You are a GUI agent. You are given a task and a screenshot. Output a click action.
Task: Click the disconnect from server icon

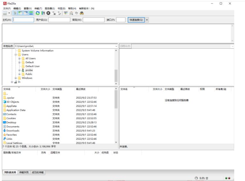[54, 13]
